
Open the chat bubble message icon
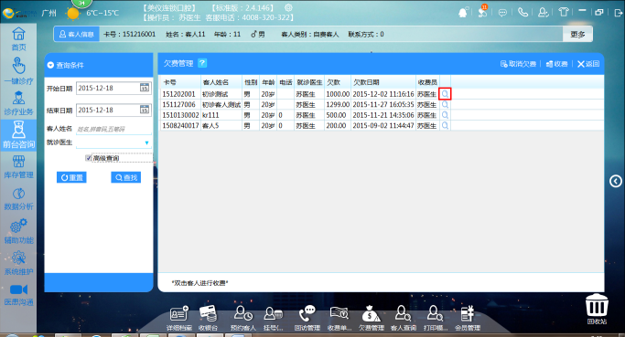point(502,13)
